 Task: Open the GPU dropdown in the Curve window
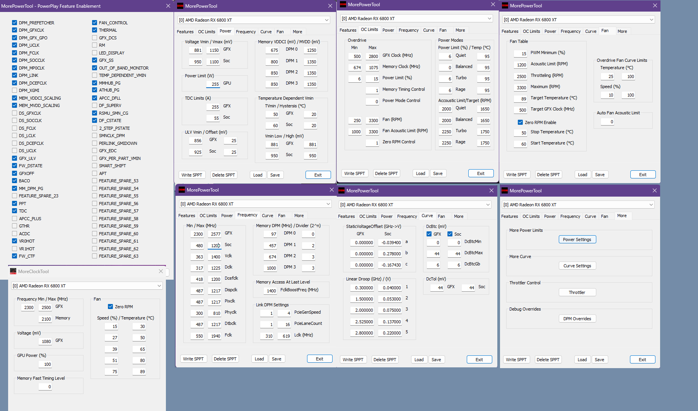coord(415,204)
